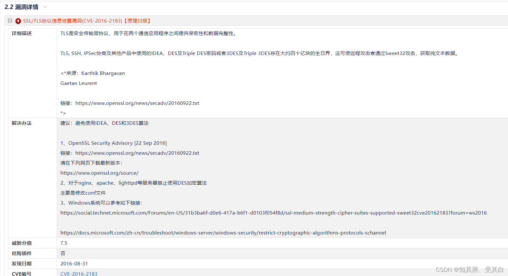
Task: Select the source name Karthik Bhargavan
Action: click(103, 73)
